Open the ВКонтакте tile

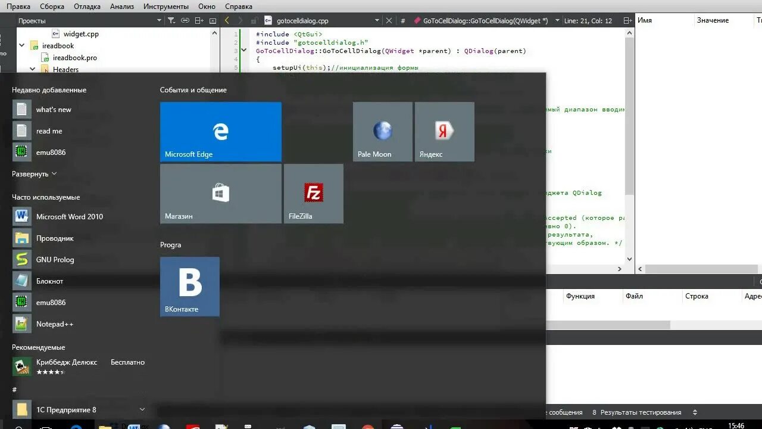tap(189, 287)
